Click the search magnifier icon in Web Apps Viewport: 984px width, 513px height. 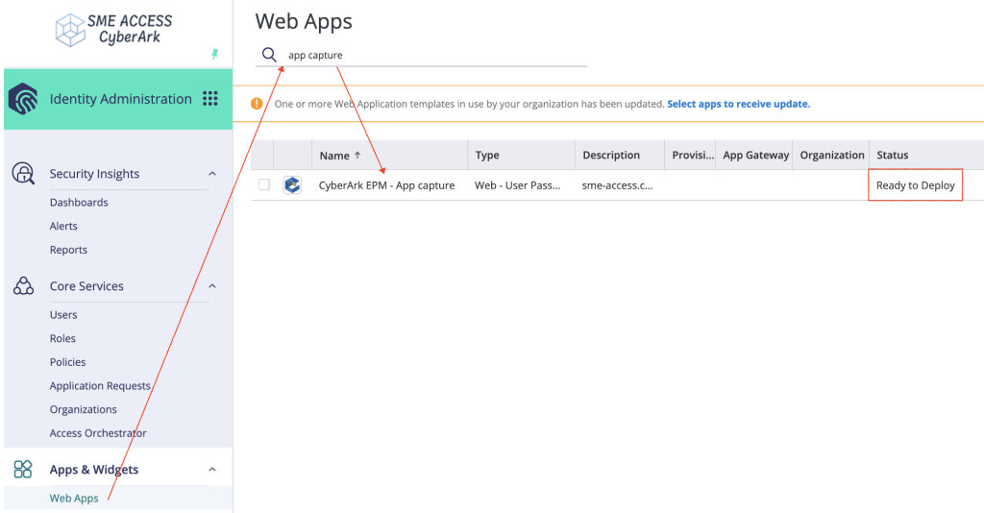269,55
